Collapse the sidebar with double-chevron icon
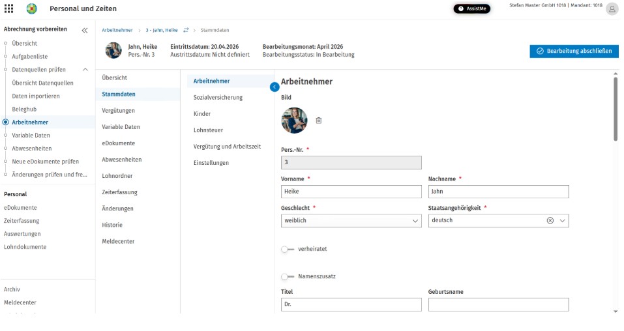This screenshot has width=624, height=331. point(85,30)
